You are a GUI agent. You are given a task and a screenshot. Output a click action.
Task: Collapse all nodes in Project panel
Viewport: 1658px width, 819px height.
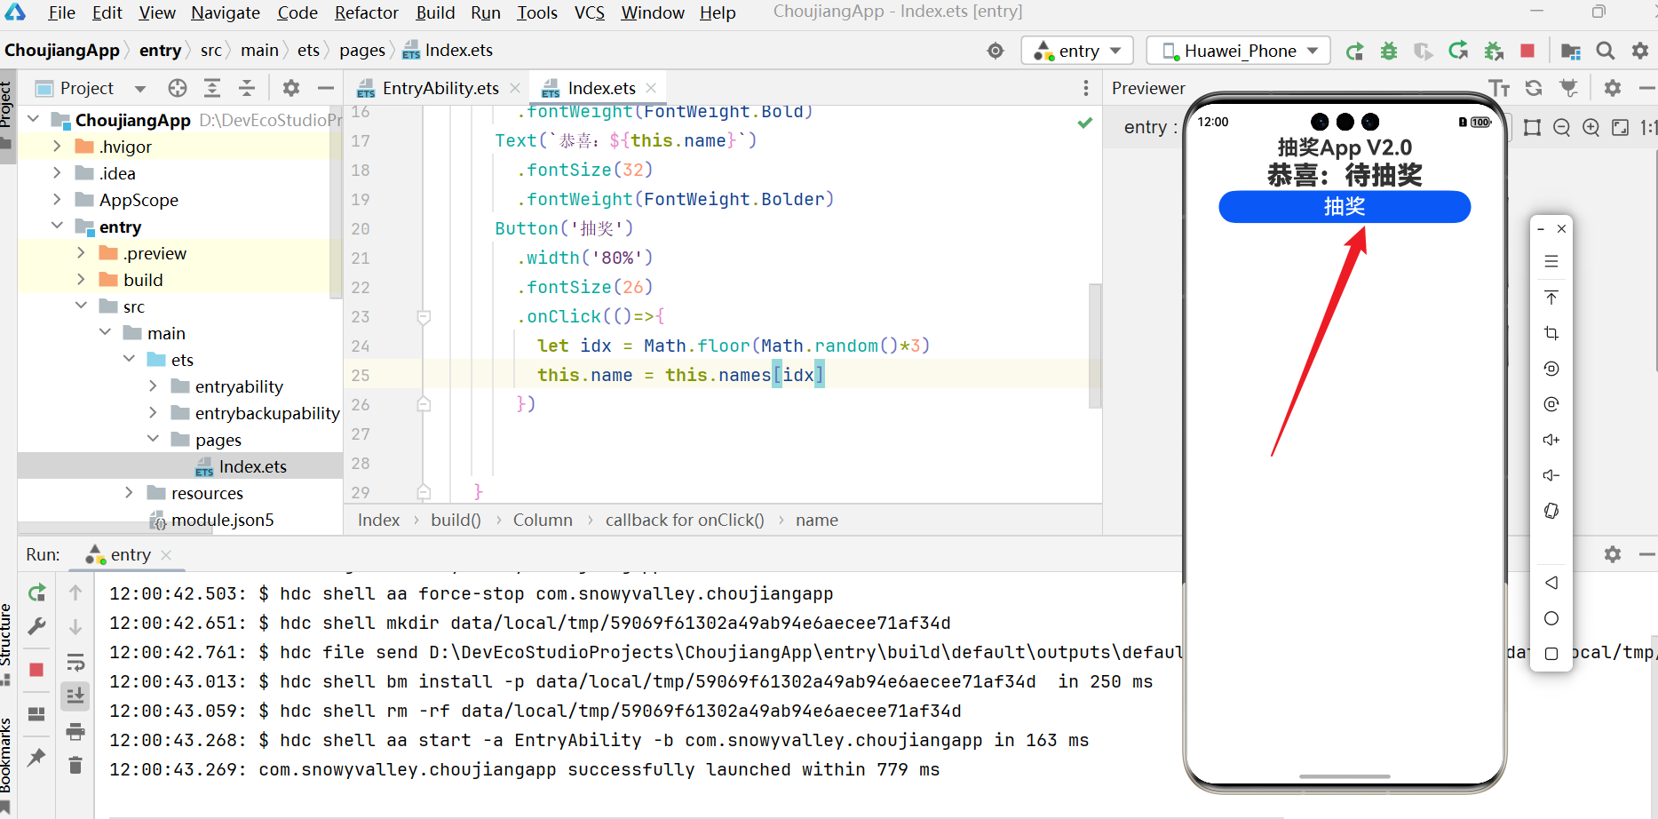247,88
